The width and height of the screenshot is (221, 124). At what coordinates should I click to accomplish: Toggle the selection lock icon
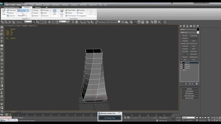[125, 117]
